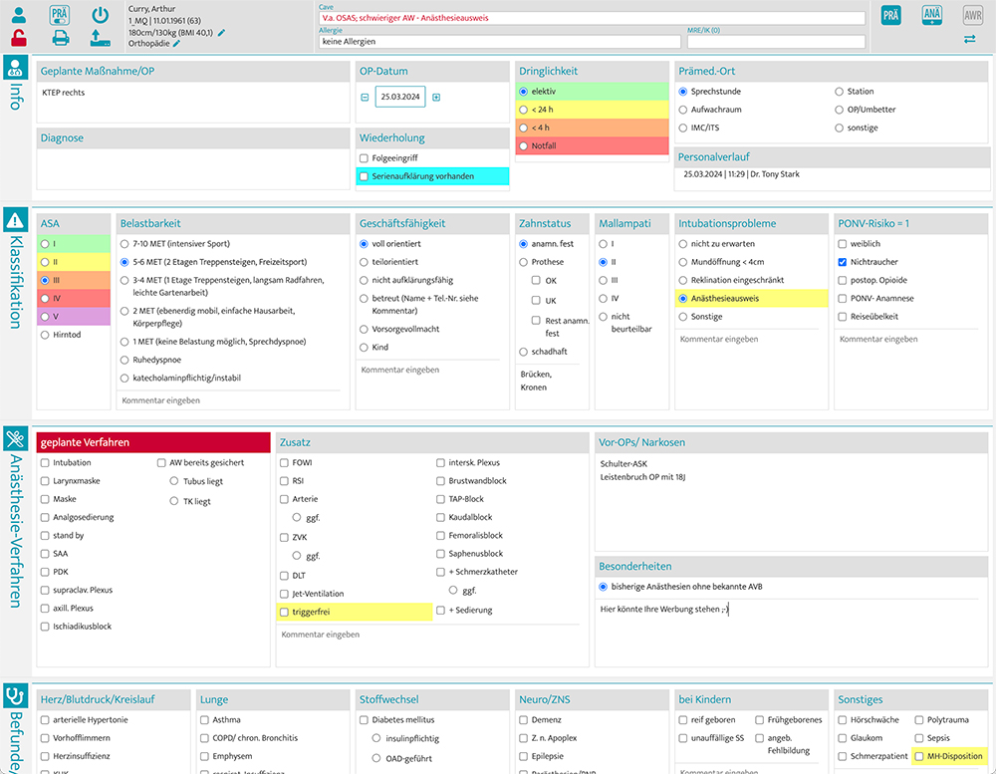Decrease OP-Datum with the minus button
Viewport: 996px width, 774px height.
click(365, 98)
